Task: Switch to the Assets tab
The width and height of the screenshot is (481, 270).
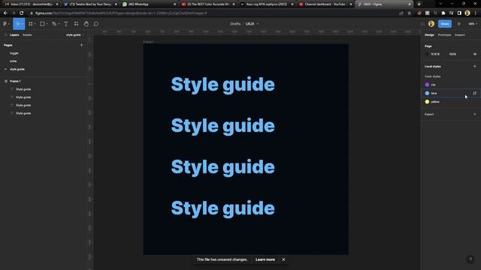Action: coord(27,35)
